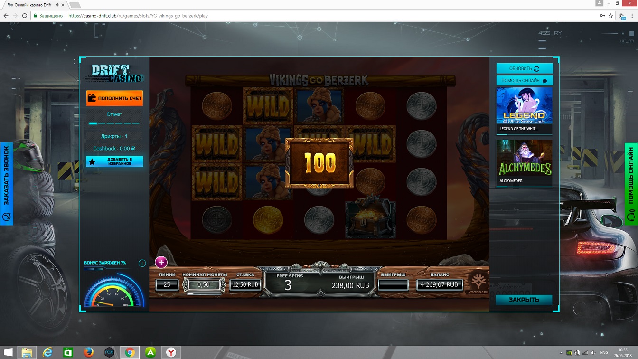The width and height of the screenshot is (638, 359).
Task: Click the Линии value 25 field
Action: 167,285
